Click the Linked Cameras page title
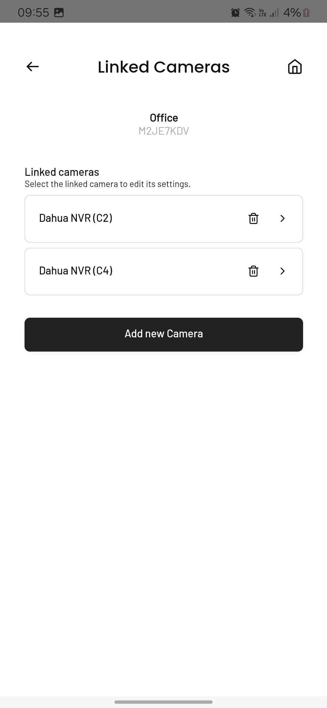 pos(164,67)
